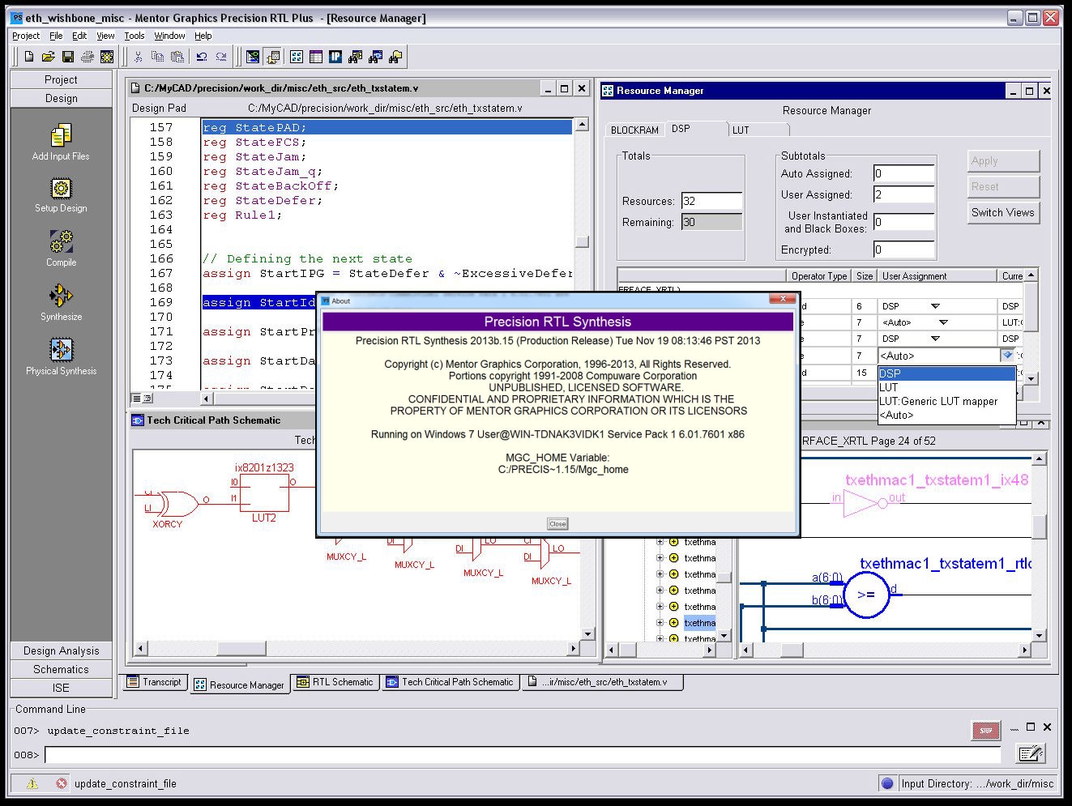Viewport: 1072px width, 806px height.
Task: Click Close in the About dialog
Action: coord(557,524)
